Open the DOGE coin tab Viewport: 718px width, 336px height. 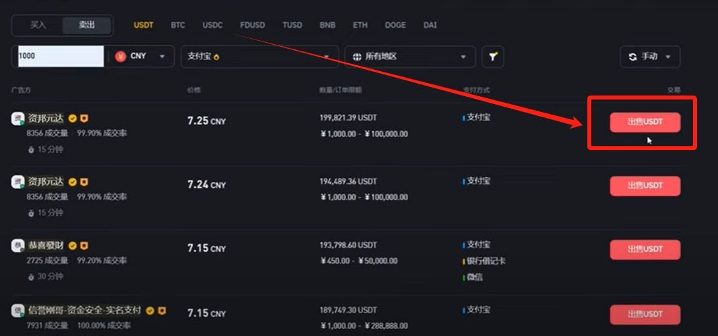[395, 25]
